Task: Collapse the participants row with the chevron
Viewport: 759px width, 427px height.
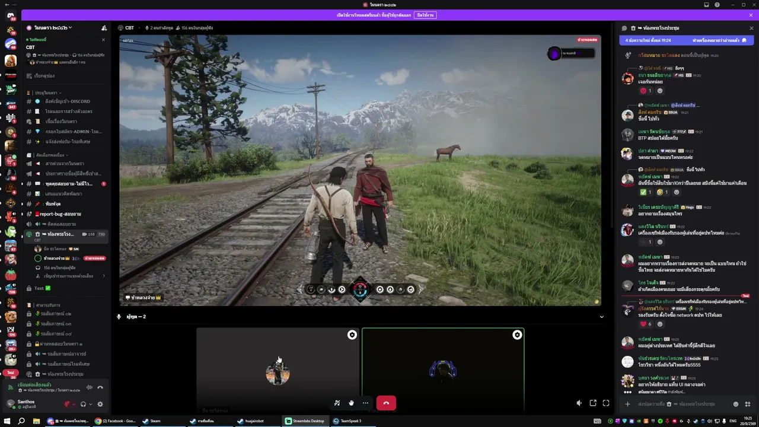Action: pyautogui.click(x=601, y=317)
